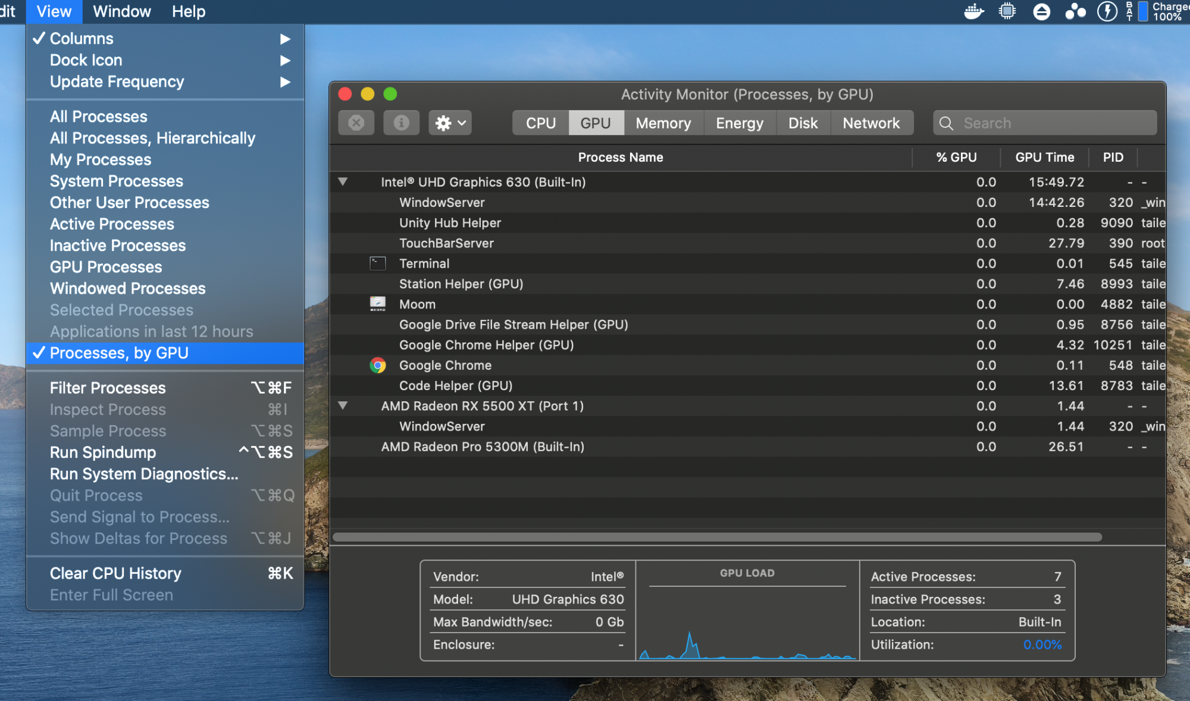This screenshot has width=1190, height=701.
Task: Click the horizontal scrollbar of process table
Action: click(717, 537)
